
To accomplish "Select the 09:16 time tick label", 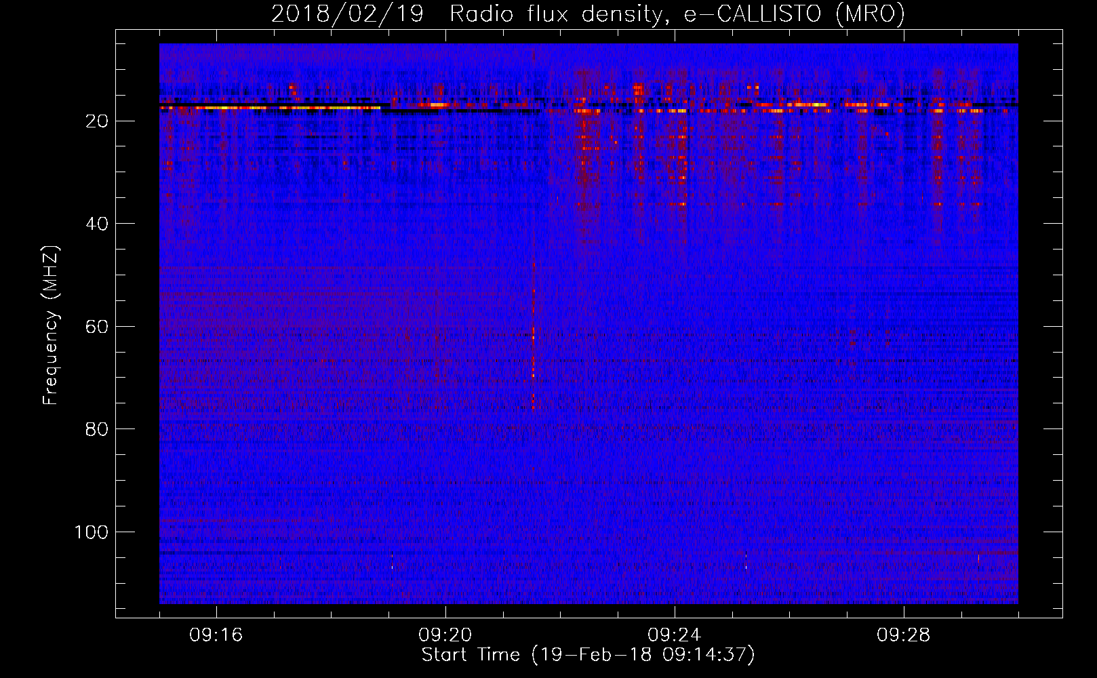I will pyautogui.click(x=216, y=635).
